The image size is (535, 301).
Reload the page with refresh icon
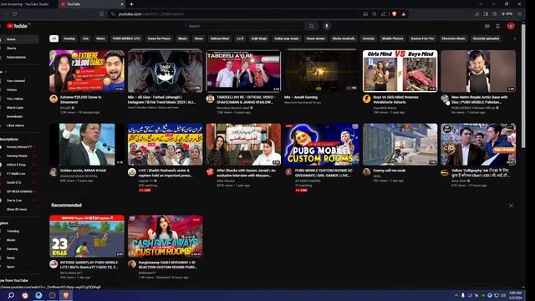coord(15,14)
